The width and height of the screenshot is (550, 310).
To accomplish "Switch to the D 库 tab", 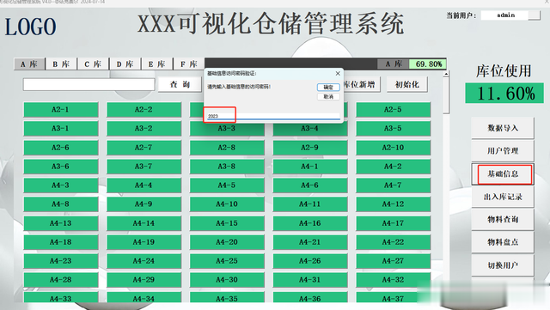I will pyautogui.click(x=125, y=64).
